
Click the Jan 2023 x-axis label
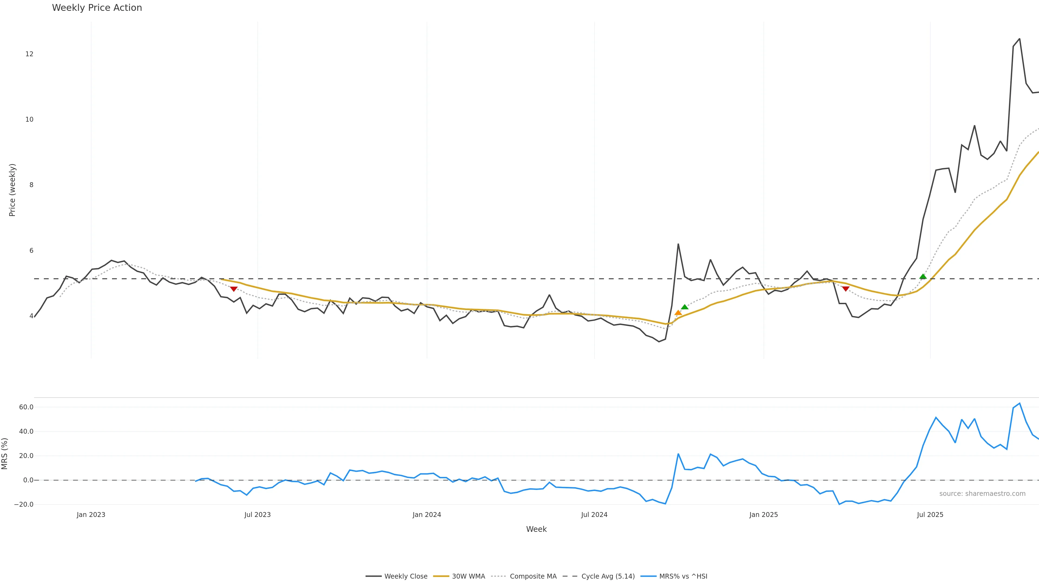coord(91,515)
